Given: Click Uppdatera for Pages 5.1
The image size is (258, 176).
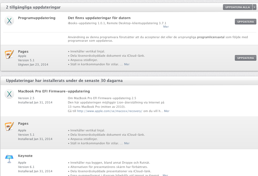Looking at the screenshot, I should [246, 58].
